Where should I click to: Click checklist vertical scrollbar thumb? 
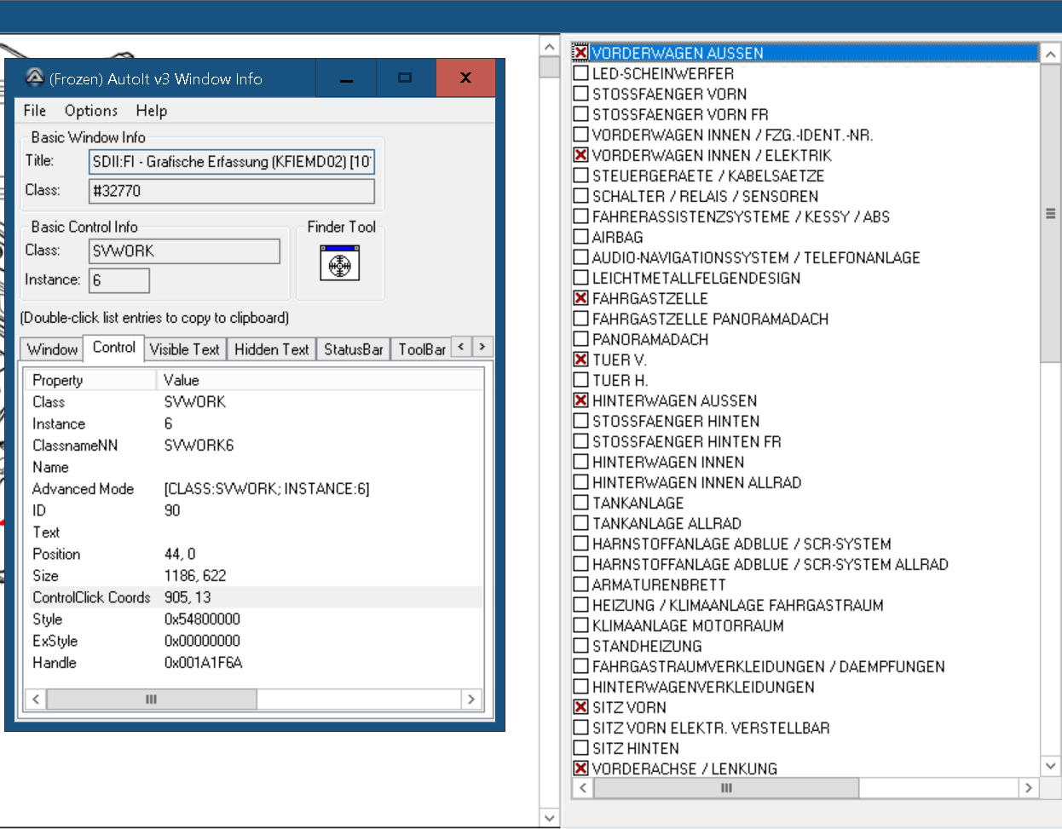[1051, 213]
